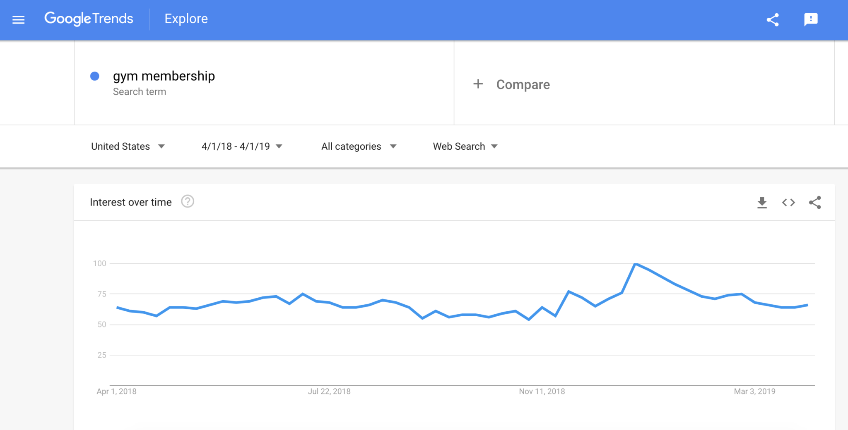The image size is (848, 430).
Task: Click the Jul 22, 2018 axis label
Action: (x=329, y=391)
